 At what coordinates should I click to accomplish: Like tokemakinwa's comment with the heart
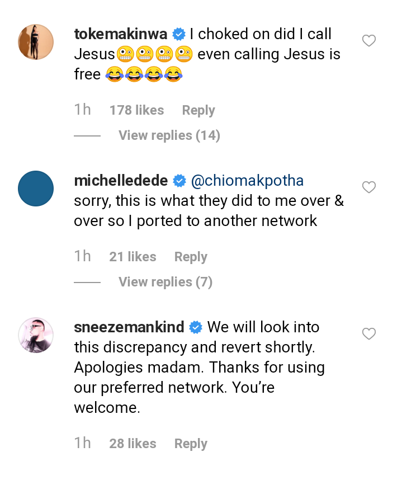point(369,41)
